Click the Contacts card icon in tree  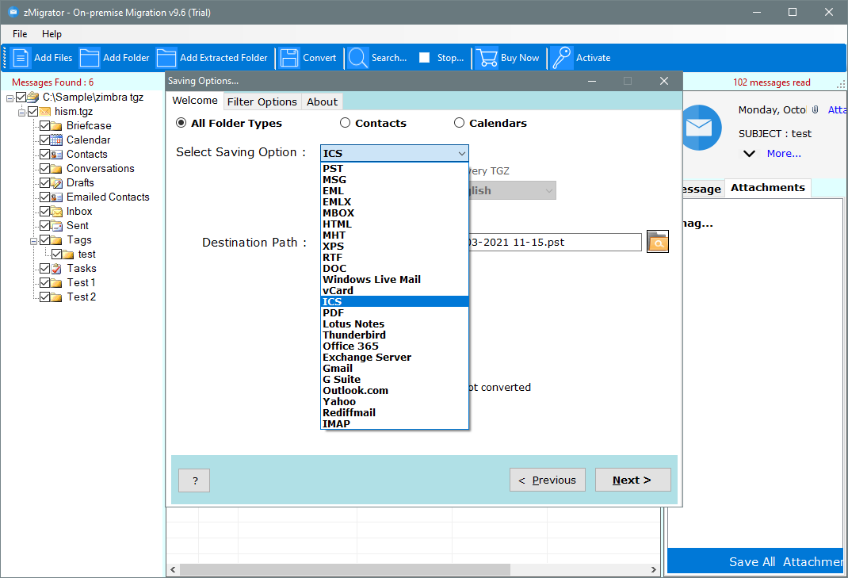click(x=56, y=155)
